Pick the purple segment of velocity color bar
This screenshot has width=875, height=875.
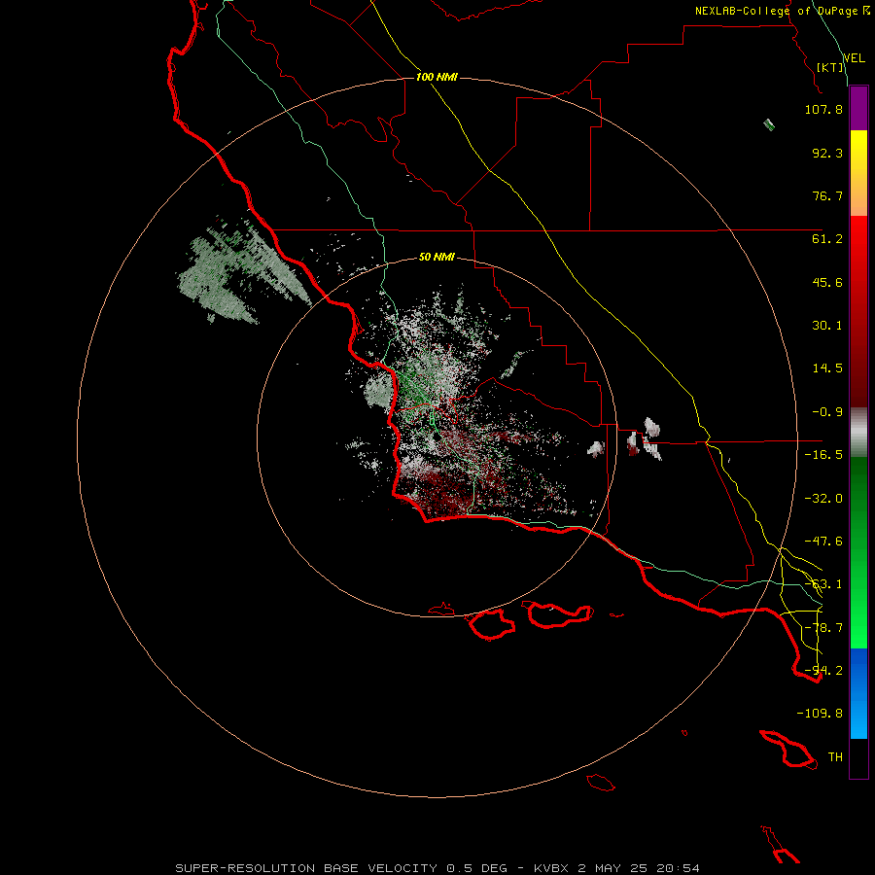[858, 109]
